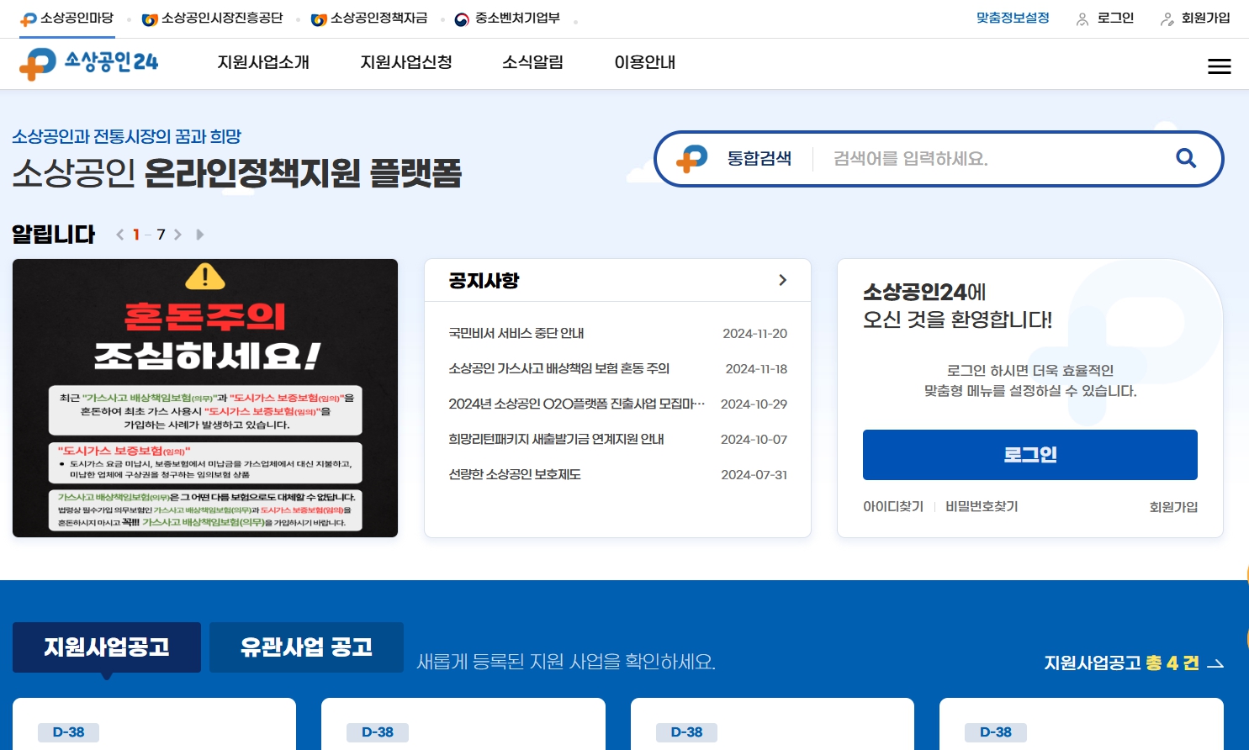Expand the 공지사항 list with its arrow
The height and width of the screenshot is (750, 1249).
[x=782, y=280]
